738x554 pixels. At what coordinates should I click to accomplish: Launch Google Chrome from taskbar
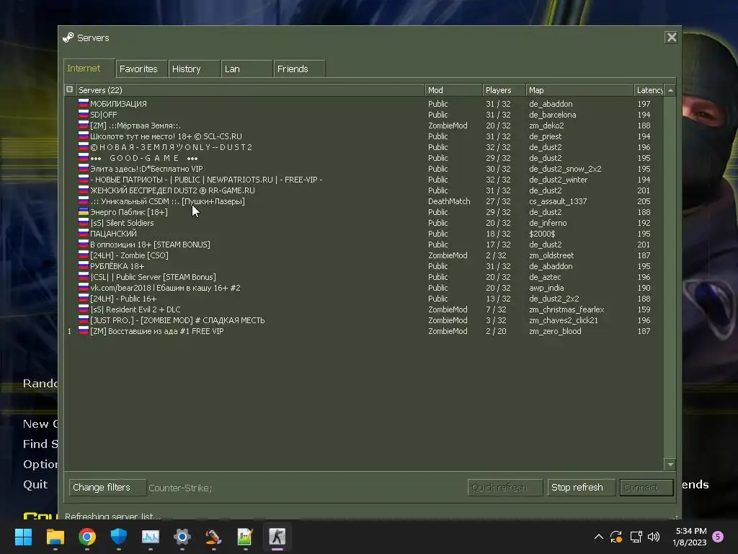point(87,537)
